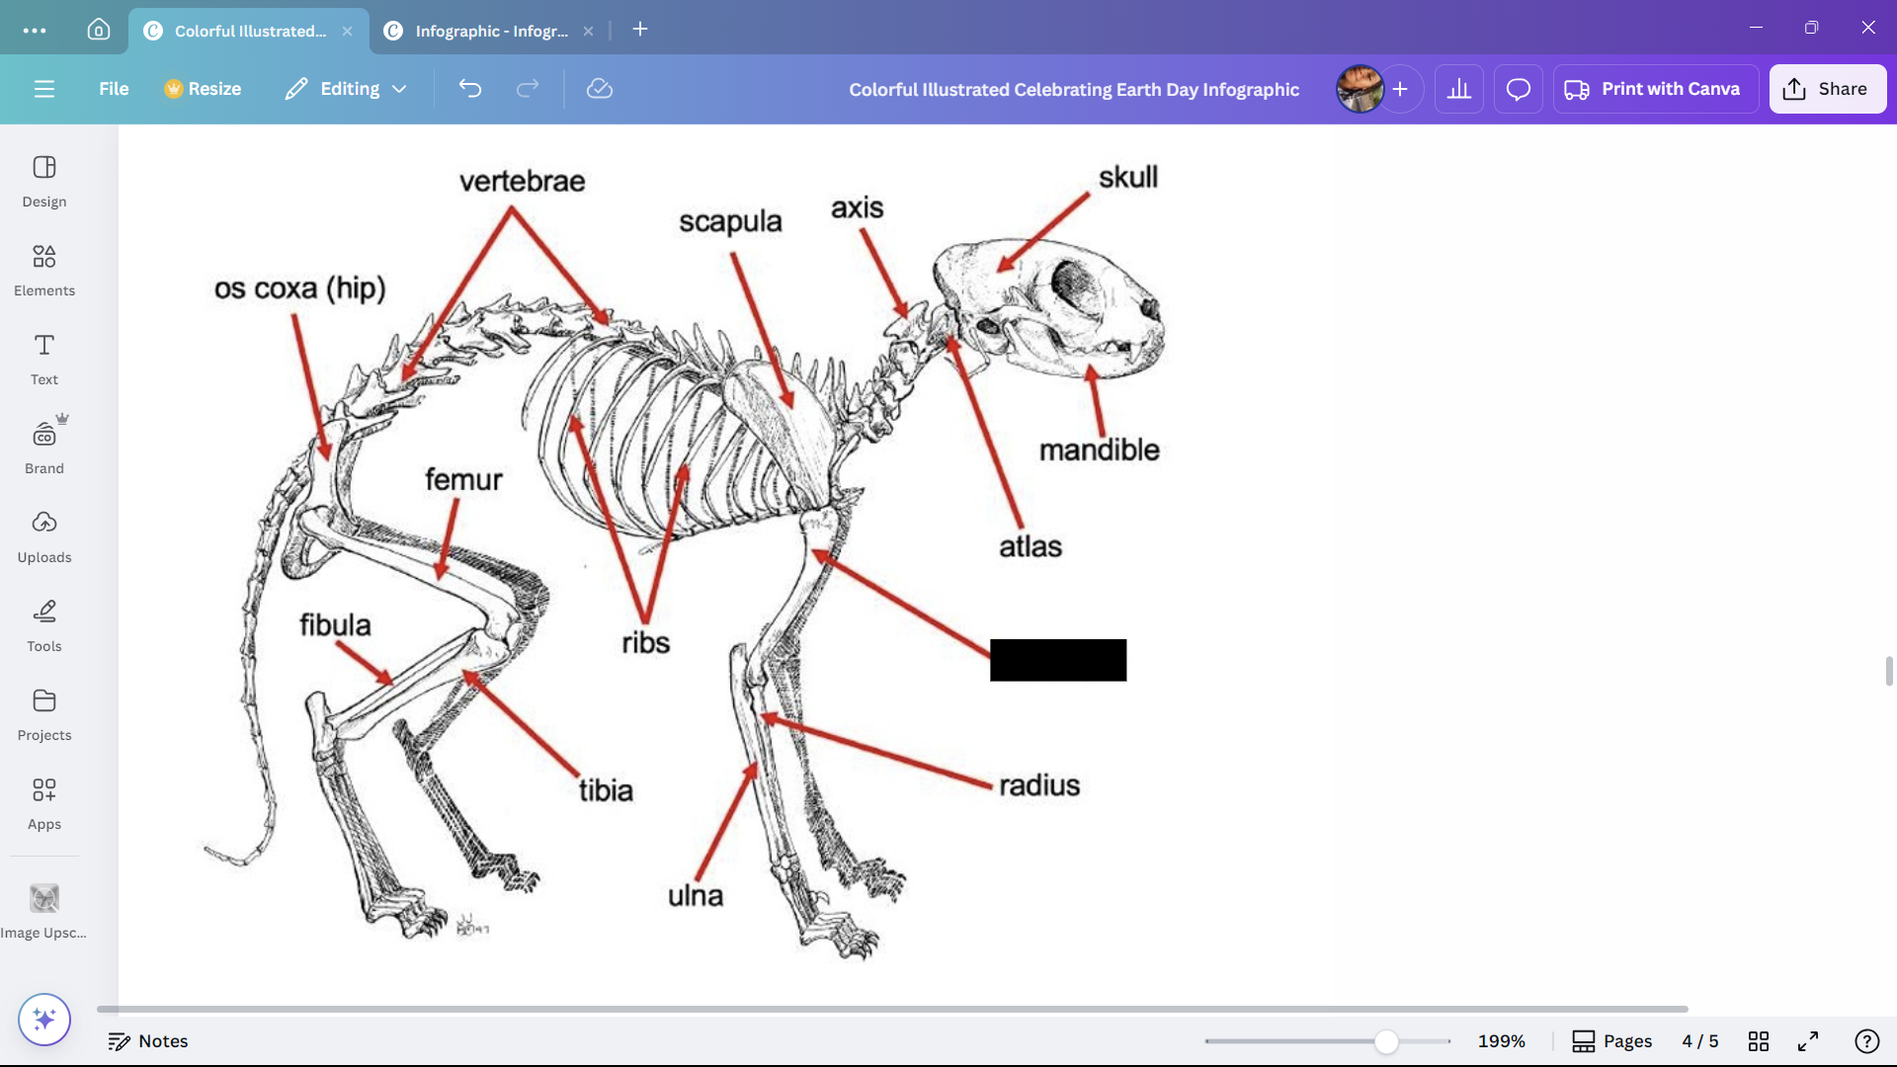Open the Pages button
This screenshot has height=1067, width=1897.
(x=1612, y=1041)
